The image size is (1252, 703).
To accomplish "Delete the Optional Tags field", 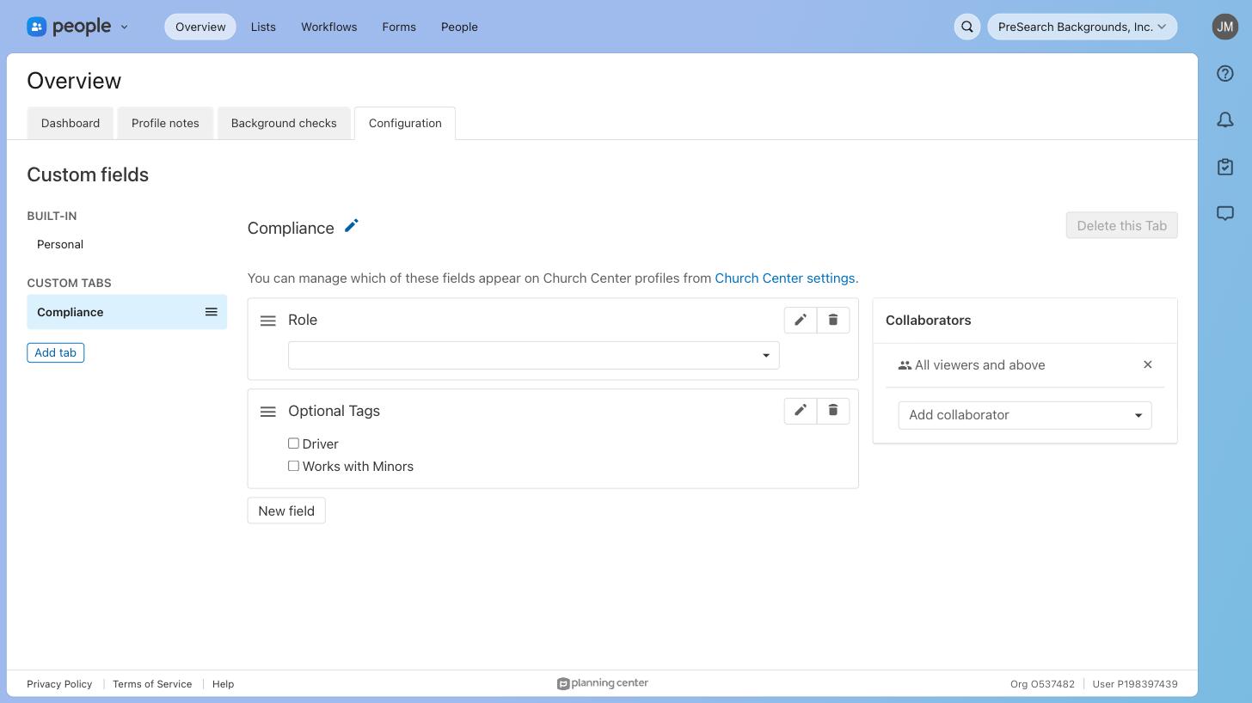I will (x=833, y=411).
